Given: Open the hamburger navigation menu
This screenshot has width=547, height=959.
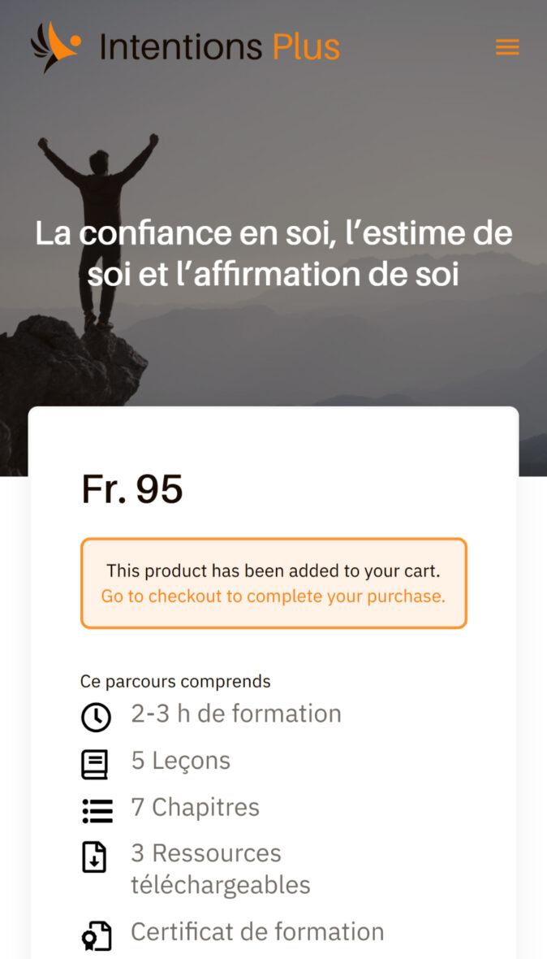Looking at the screenshot, I should pyautogui.click(x=507, y=46).
